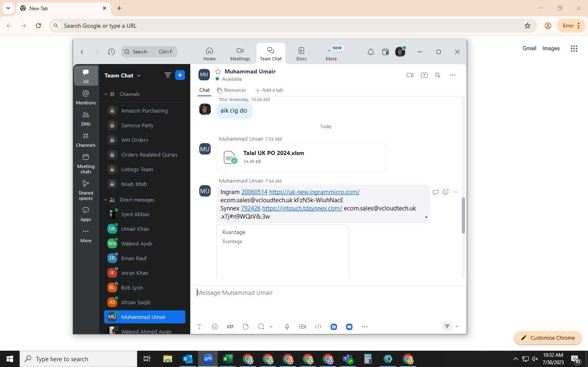Collapse the Direct messages section
This screenshot has width=588, height=367.
106,200
